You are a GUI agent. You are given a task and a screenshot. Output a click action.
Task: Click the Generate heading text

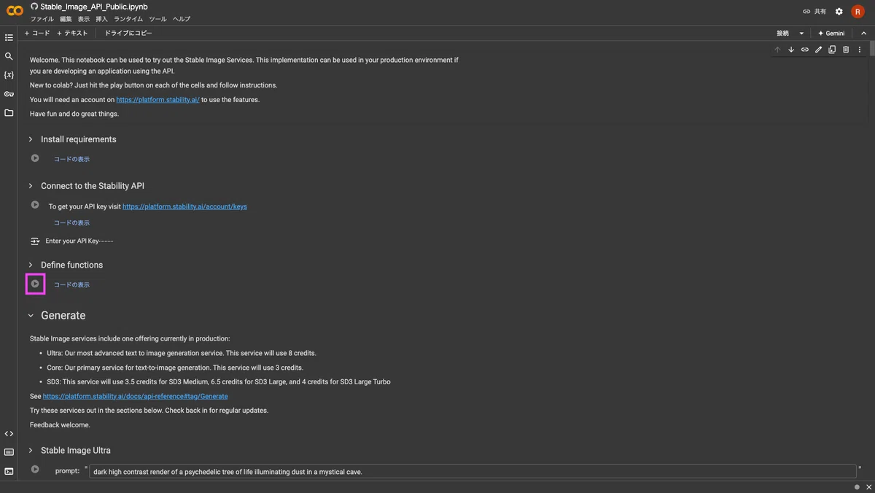(63, 316)
